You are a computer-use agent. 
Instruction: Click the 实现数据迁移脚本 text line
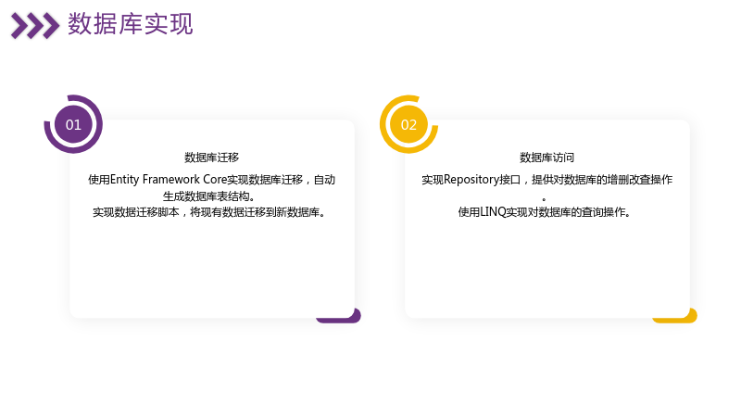(x=211, y=212)
